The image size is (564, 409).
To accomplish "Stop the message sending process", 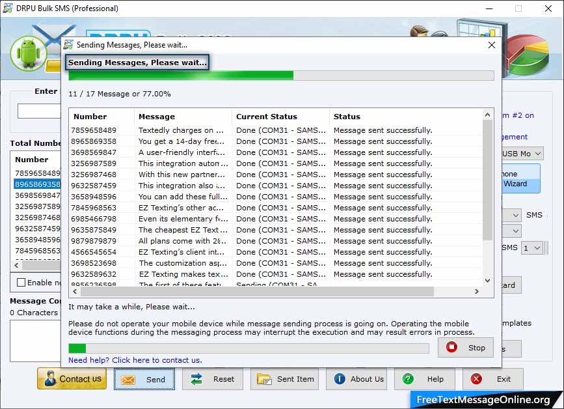I will [x=465, y=347].
